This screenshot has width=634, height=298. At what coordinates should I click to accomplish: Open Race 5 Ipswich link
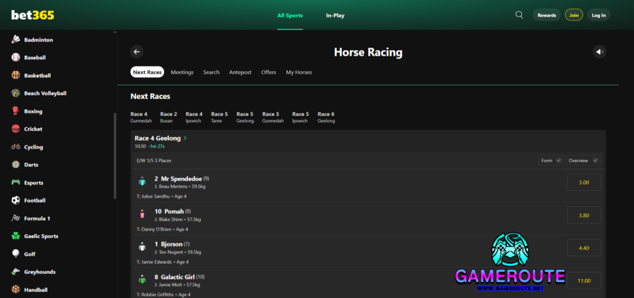[300, 117]
